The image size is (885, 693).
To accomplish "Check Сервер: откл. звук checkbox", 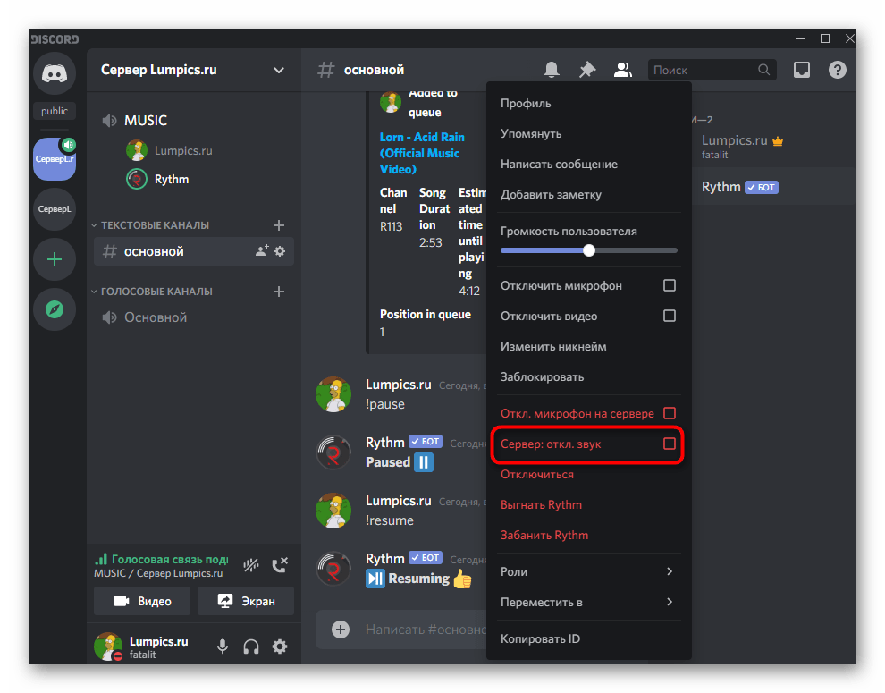I will [670, 444].
